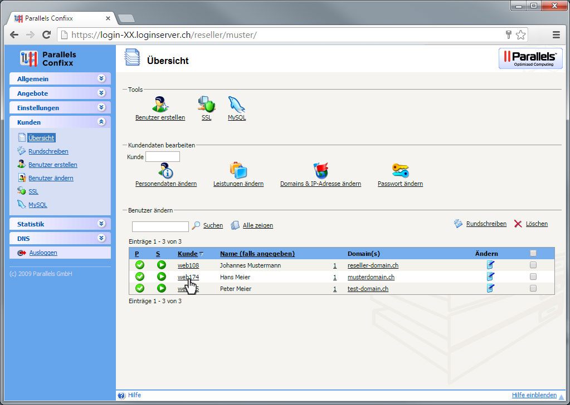Open SSL in sidebar menu
570x405 pixels.
33,191
